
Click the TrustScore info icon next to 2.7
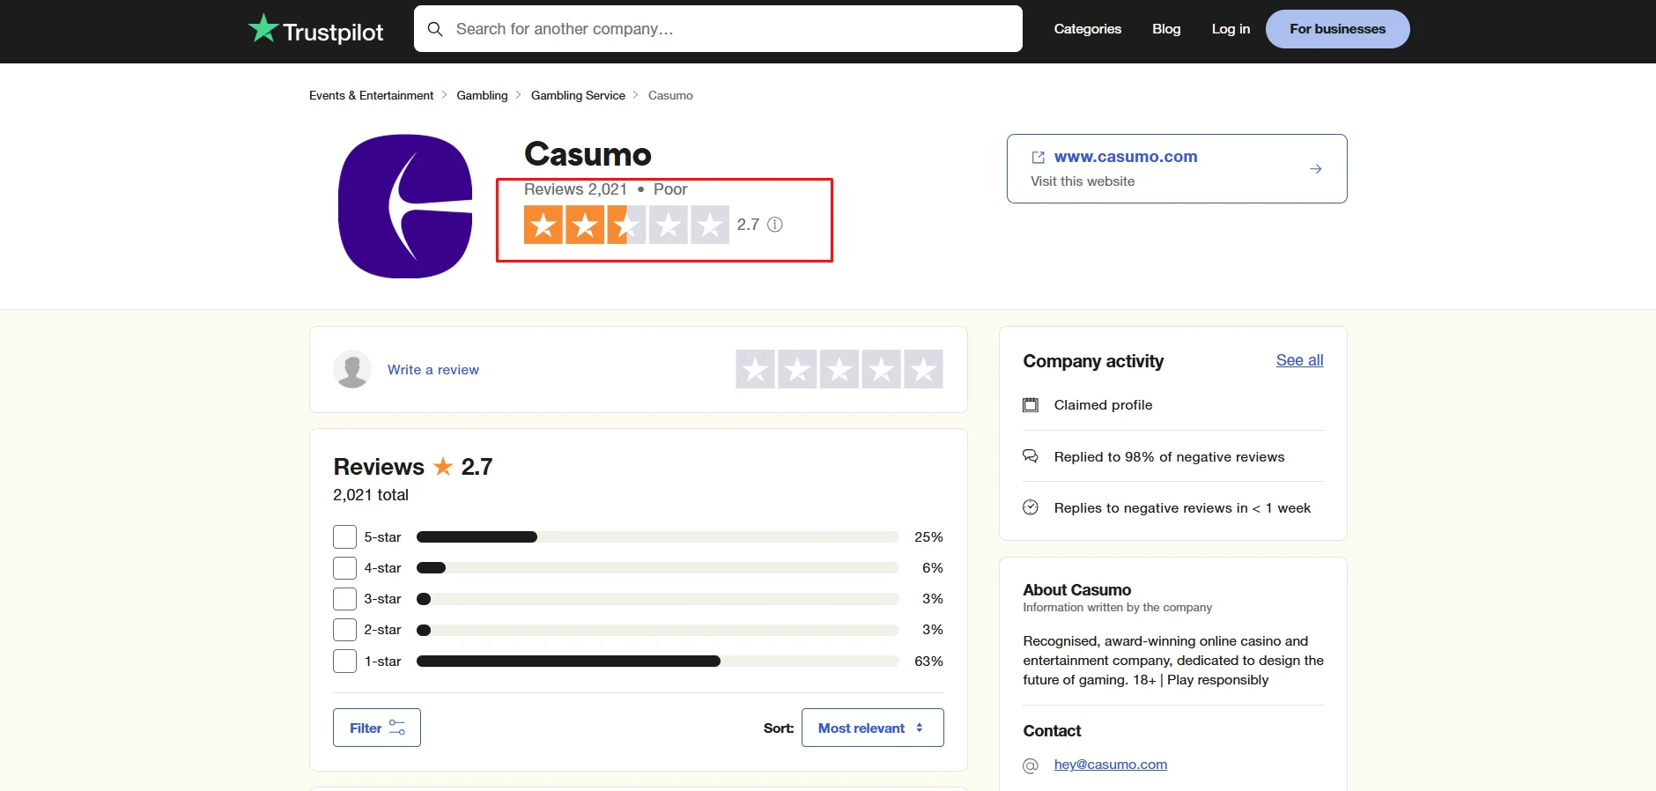point(775,225)
